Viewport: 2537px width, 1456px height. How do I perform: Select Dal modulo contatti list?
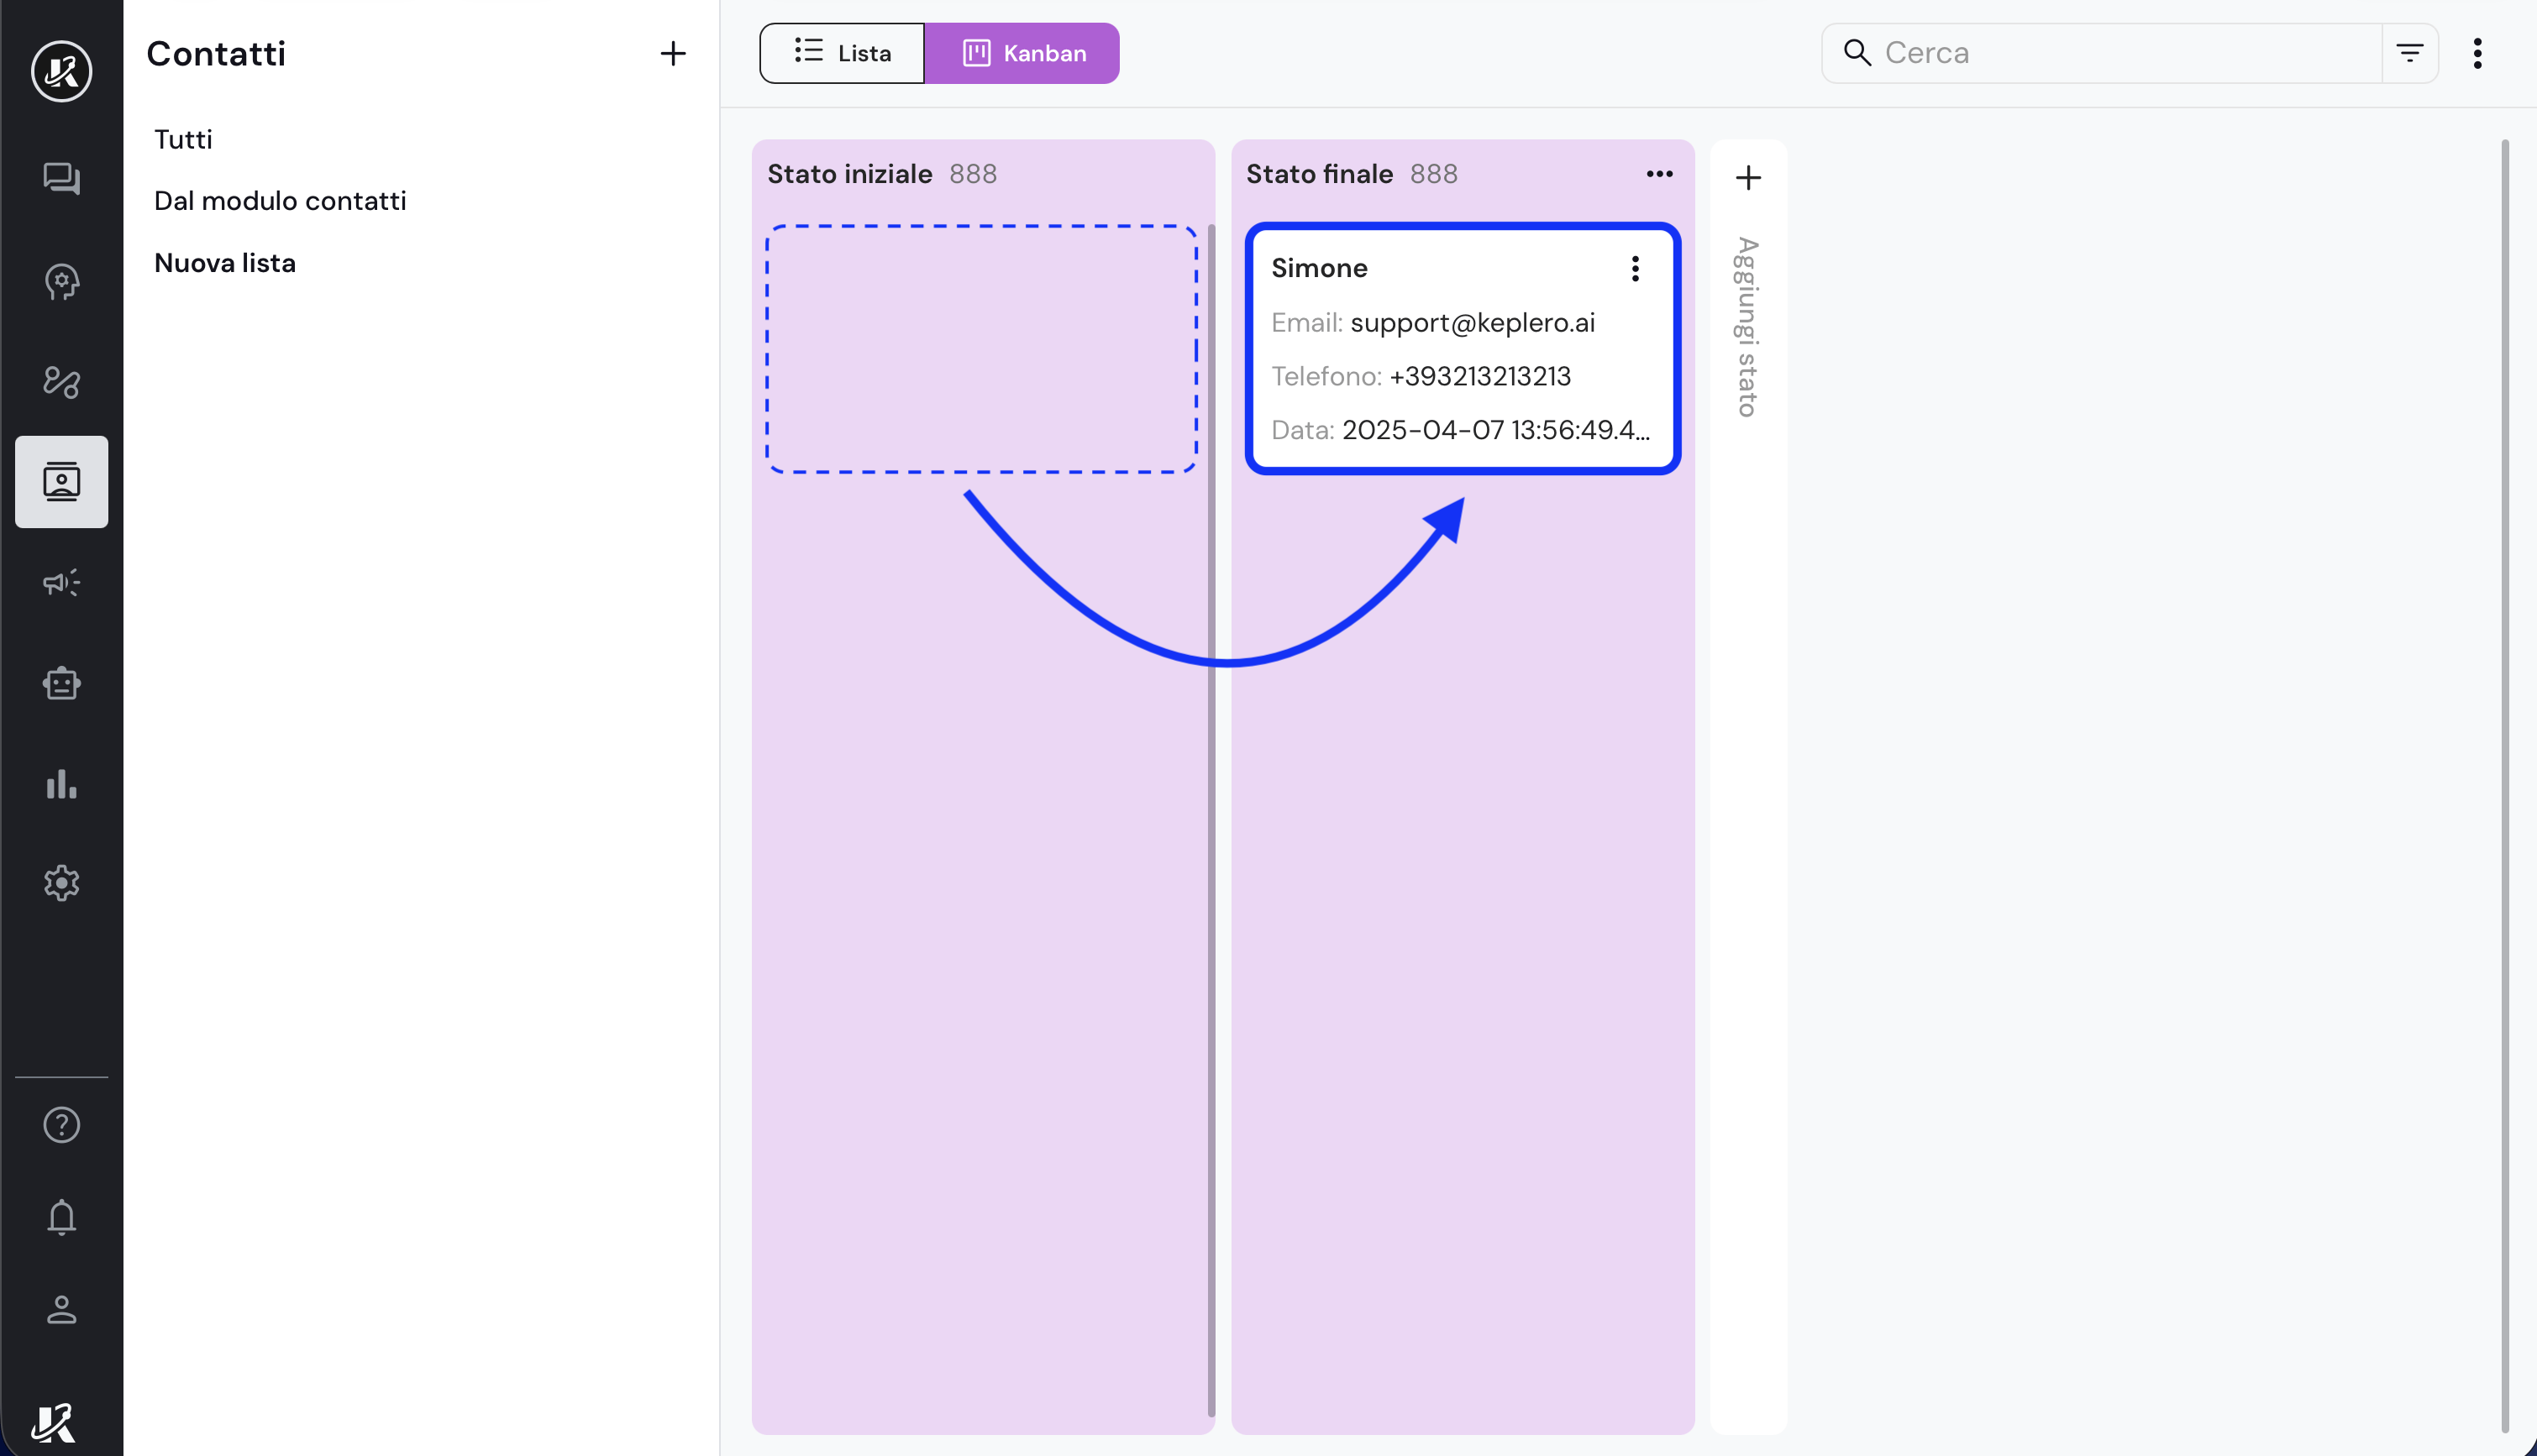pyautogui.click(x=280, y=201)
